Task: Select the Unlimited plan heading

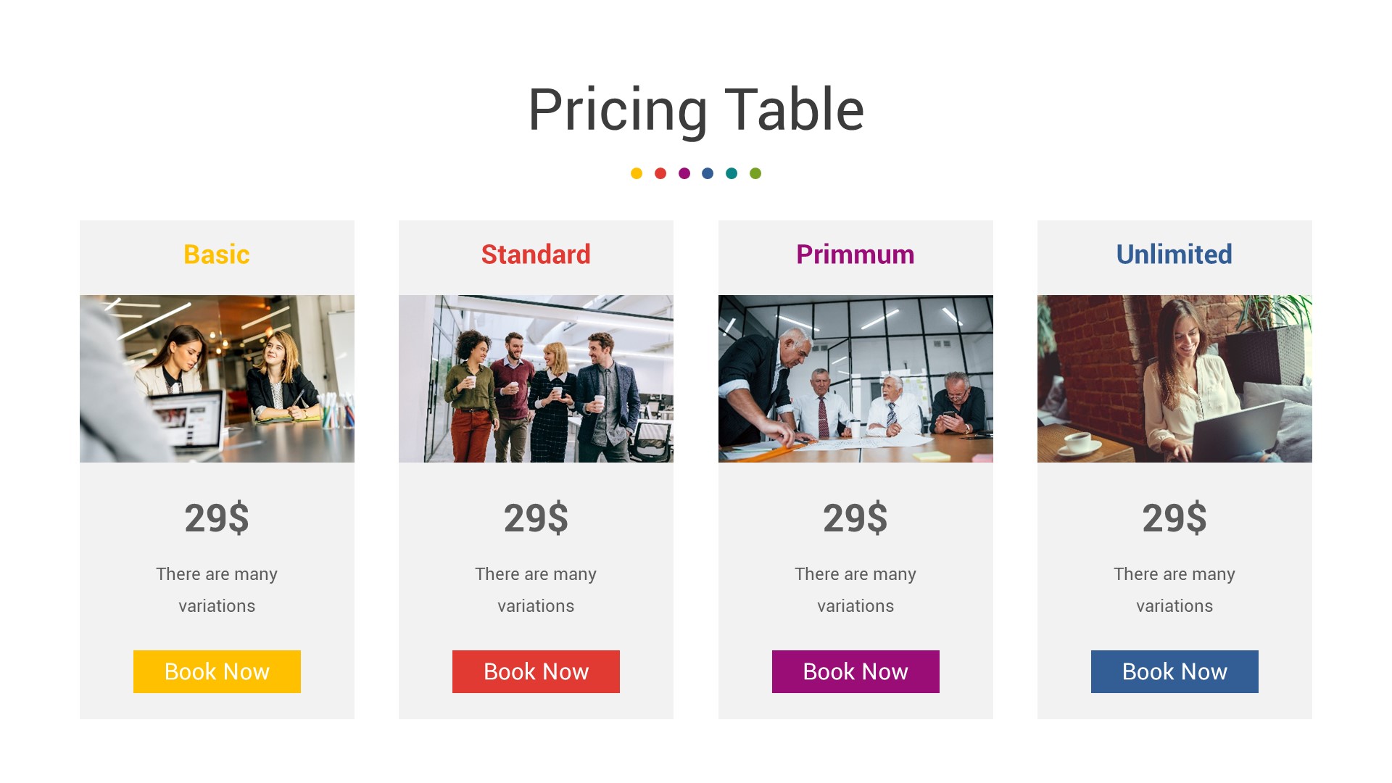Action: point(1174,254)
